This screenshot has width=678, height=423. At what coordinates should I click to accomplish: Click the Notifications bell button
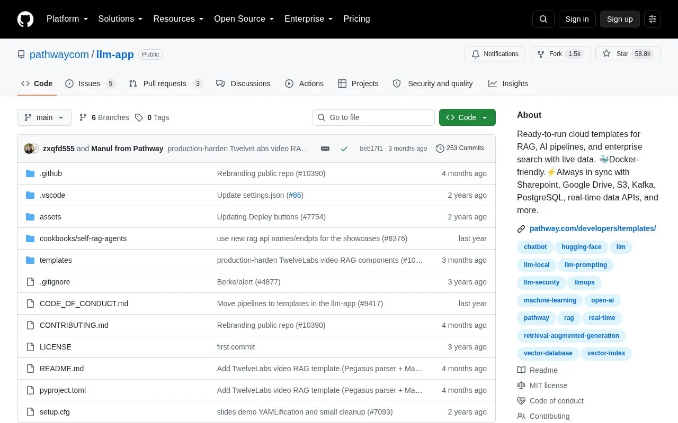point(495,54)
